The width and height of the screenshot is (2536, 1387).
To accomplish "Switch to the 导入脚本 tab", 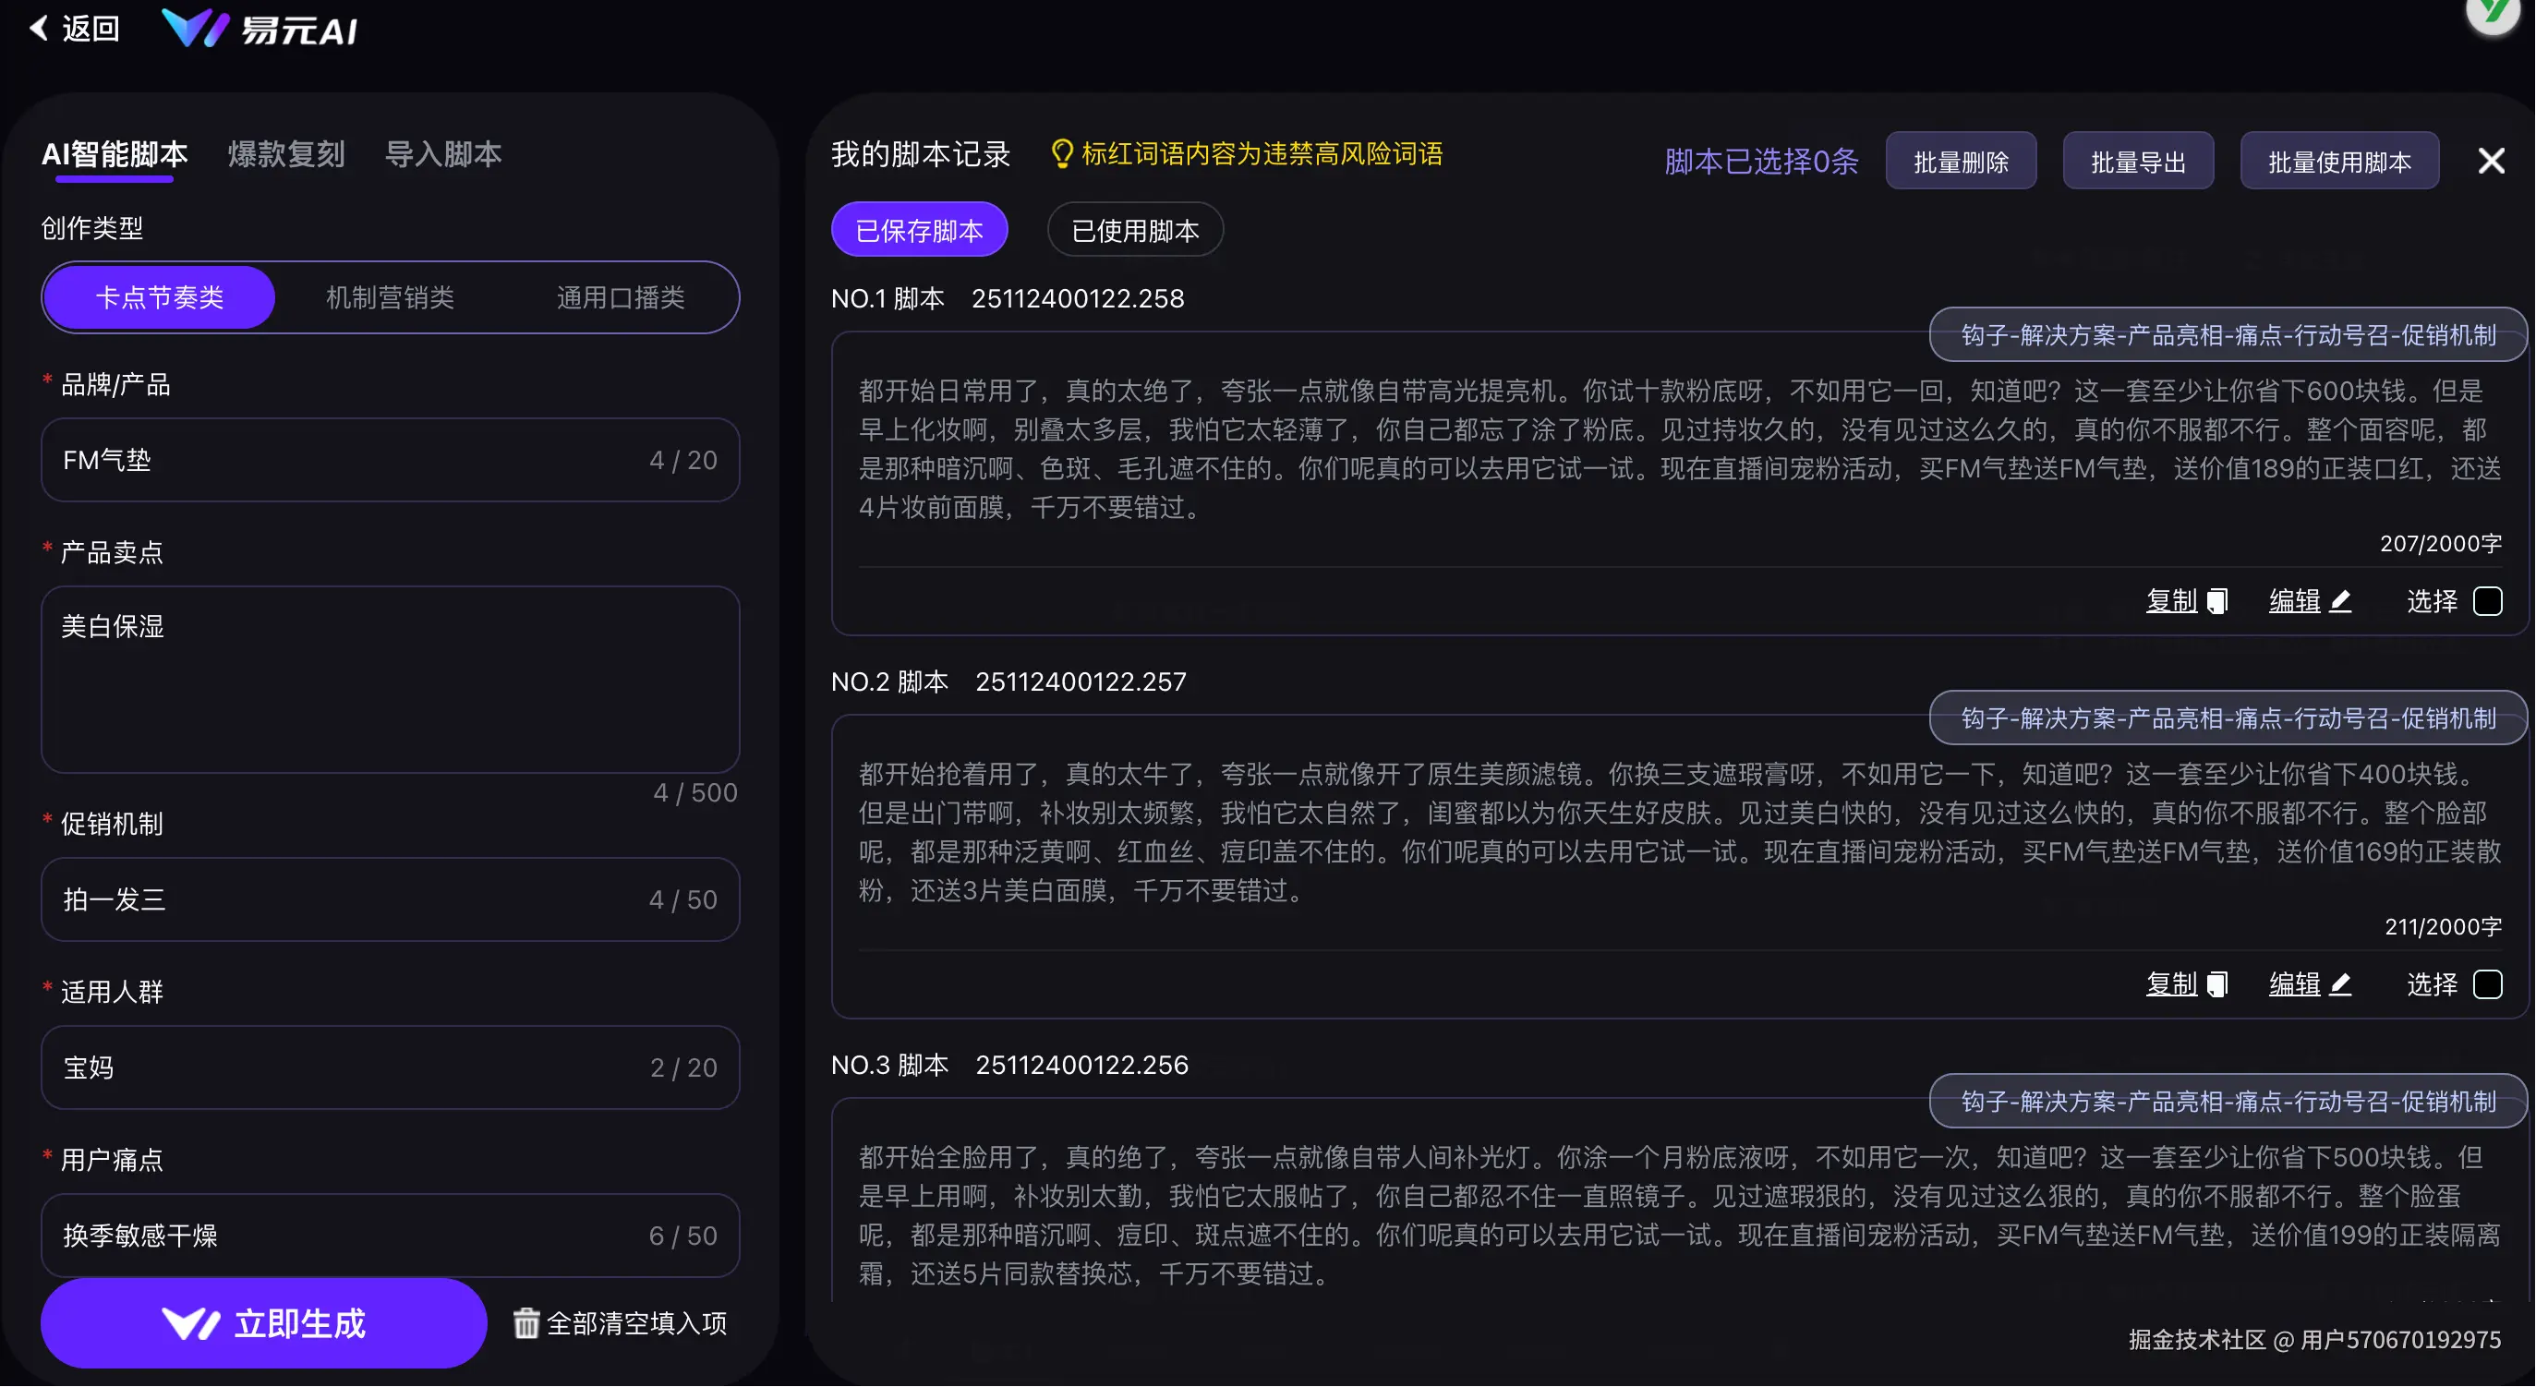I will [444, 154].
